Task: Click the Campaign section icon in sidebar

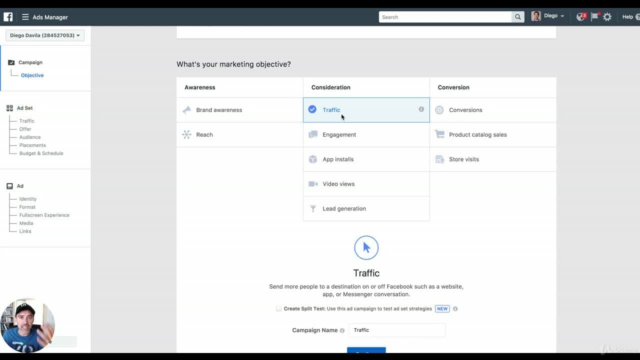Action: [x=11, y=62]
